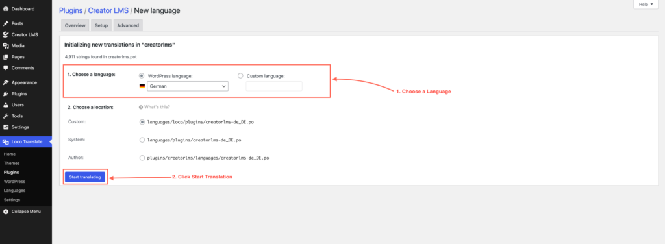This screenshot has width=665, height=244.
Task: Click the 'Initializing new translations' heading
Action: [x=119, y=45]
